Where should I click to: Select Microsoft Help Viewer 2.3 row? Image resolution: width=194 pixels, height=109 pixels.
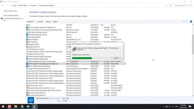tap(76, 95)
